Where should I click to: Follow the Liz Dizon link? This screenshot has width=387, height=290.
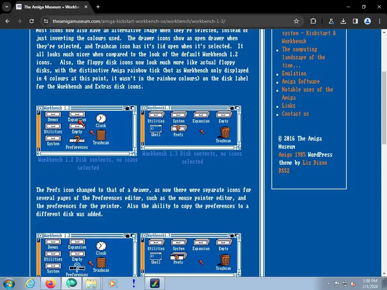(x=315, y=163)
